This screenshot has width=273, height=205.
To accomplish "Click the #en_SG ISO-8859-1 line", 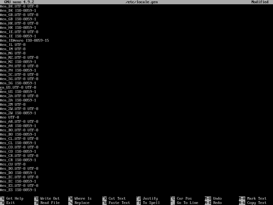I will [18, 83].
